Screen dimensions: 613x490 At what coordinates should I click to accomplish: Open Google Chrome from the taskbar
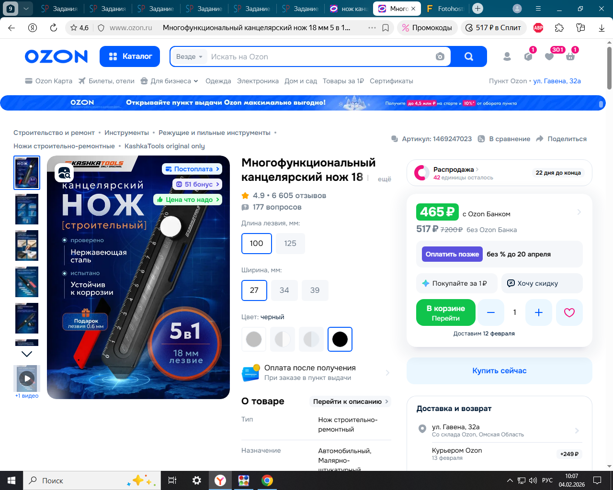(x=267, y=480)
